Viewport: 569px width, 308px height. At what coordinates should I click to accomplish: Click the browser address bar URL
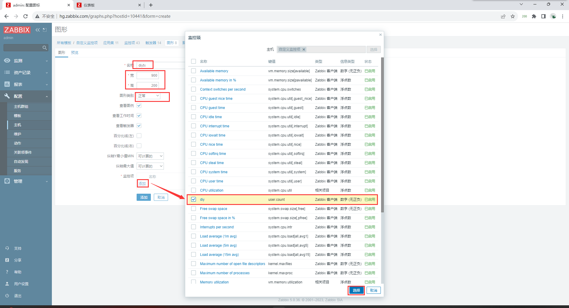pyautogui.click(x=115, y=16)
